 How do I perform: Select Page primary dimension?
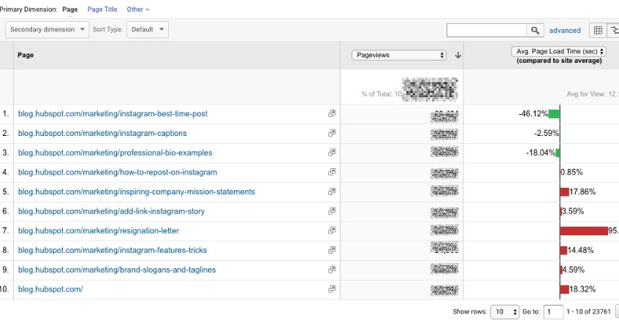point(70,9)
